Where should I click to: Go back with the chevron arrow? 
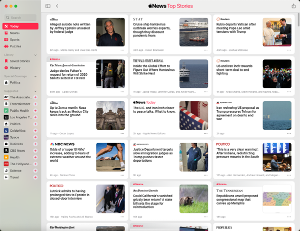click(57, 6)
